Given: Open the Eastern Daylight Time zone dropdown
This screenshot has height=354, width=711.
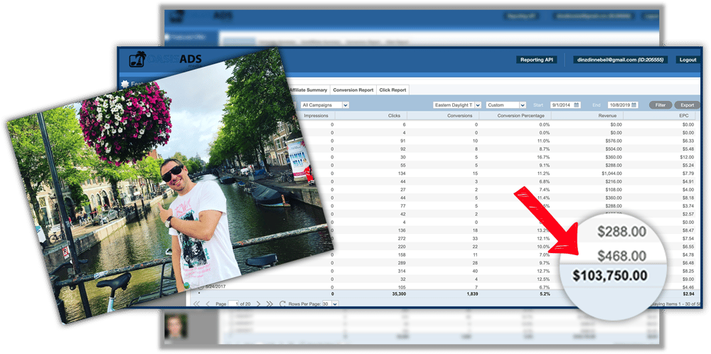Looking at the screenshot, I should tap(457, 105).
